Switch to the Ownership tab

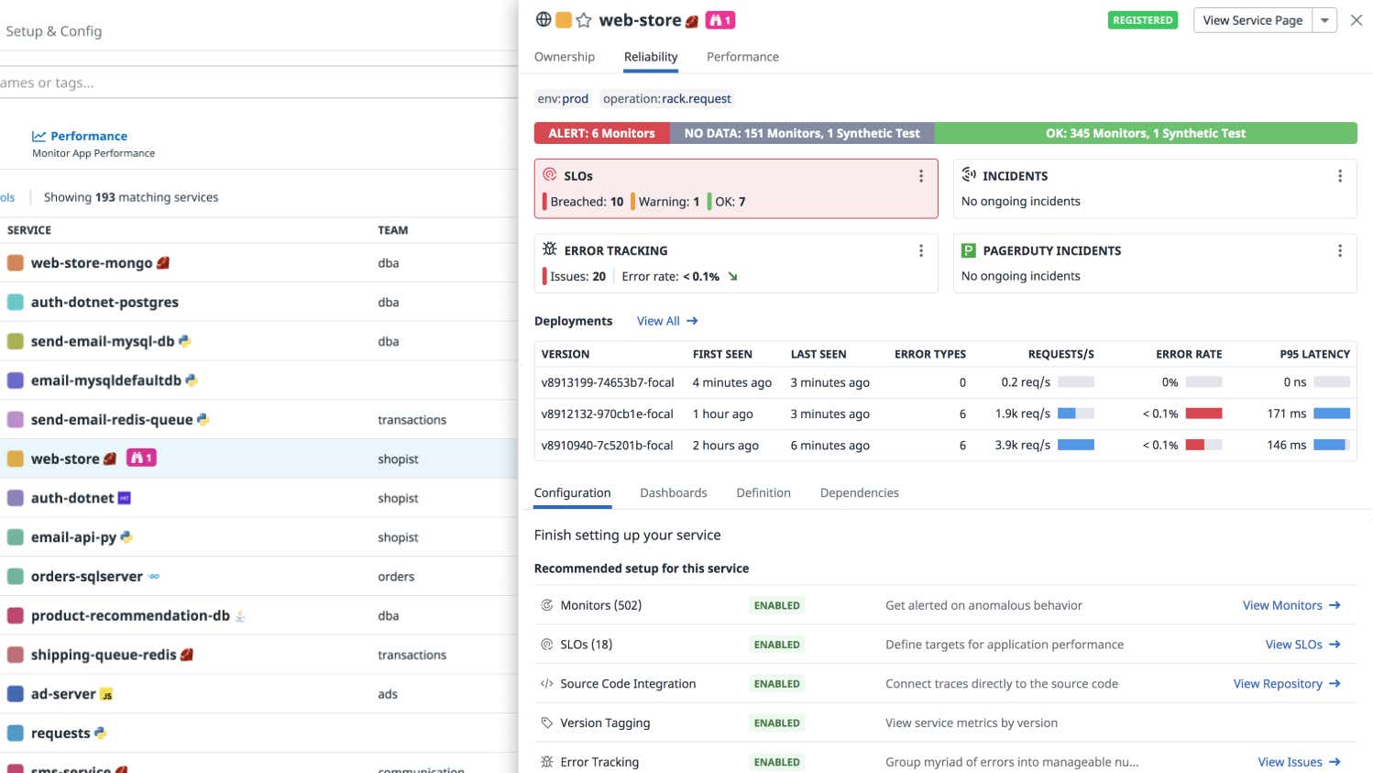(565, 57)
